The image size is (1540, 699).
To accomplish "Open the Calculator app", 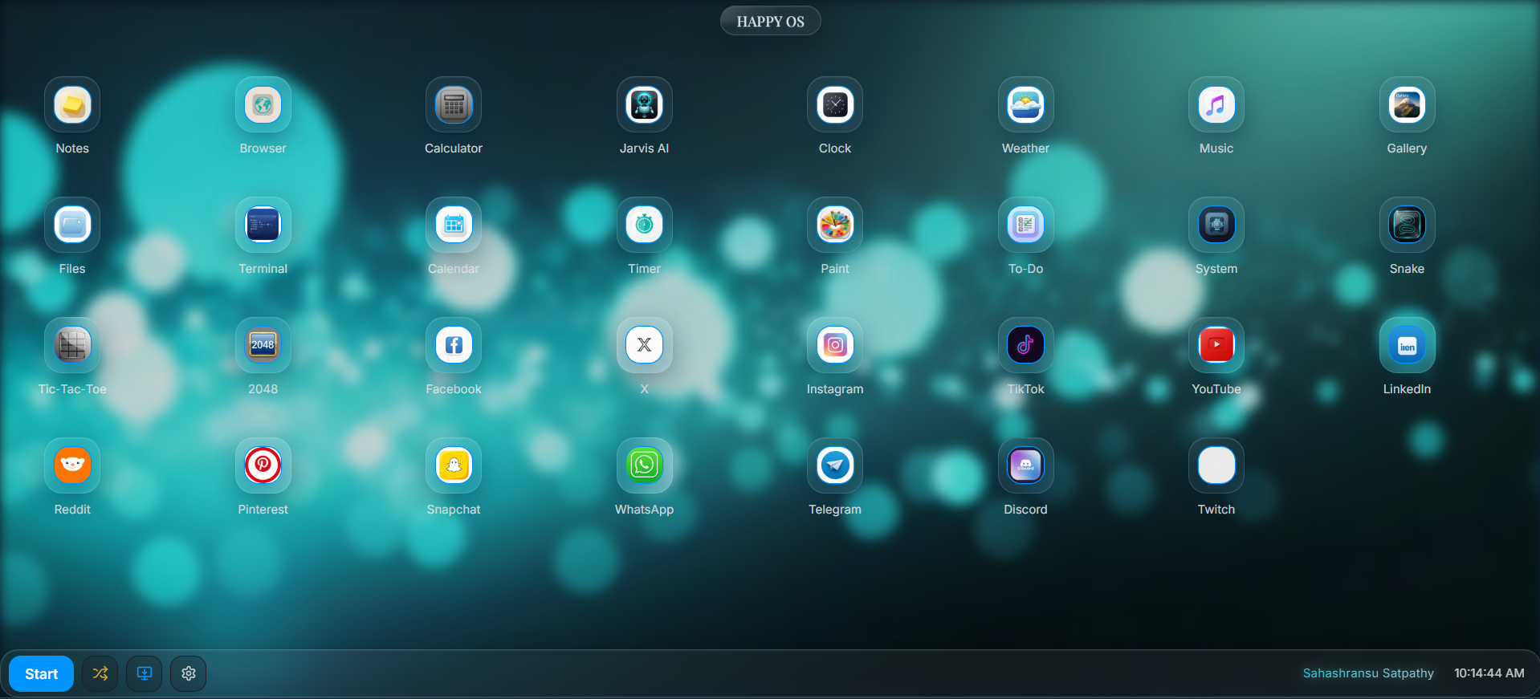I will point(454,105).
